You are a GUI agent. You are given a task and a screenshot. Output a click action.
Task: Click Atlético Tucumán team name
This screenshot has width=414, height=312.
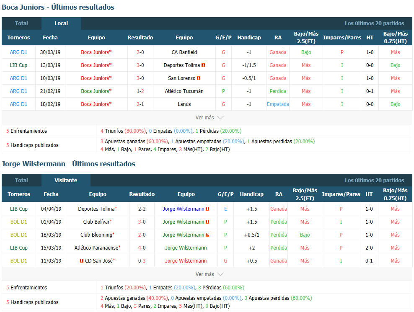click(x=184, y=91)
